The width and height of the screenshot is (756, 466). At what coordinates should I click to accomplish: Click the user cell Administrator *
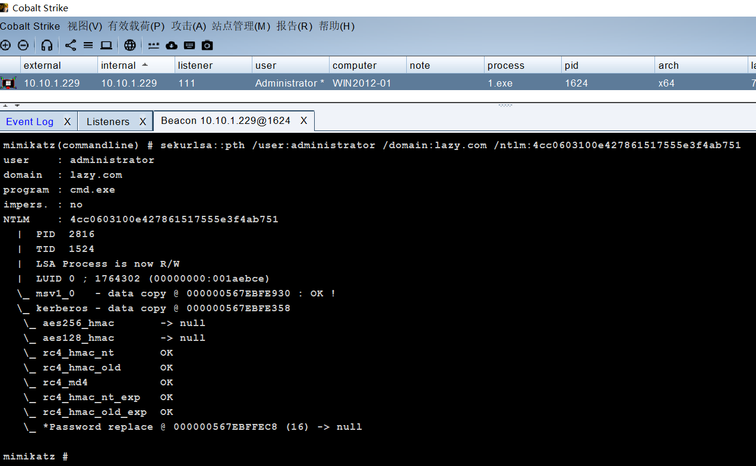(x=290, y=83)
